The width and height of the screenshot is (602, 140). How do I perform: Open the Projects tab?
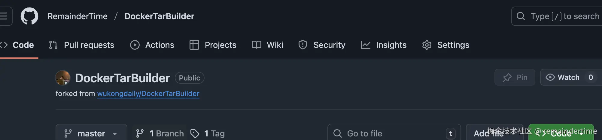(213, 45)
